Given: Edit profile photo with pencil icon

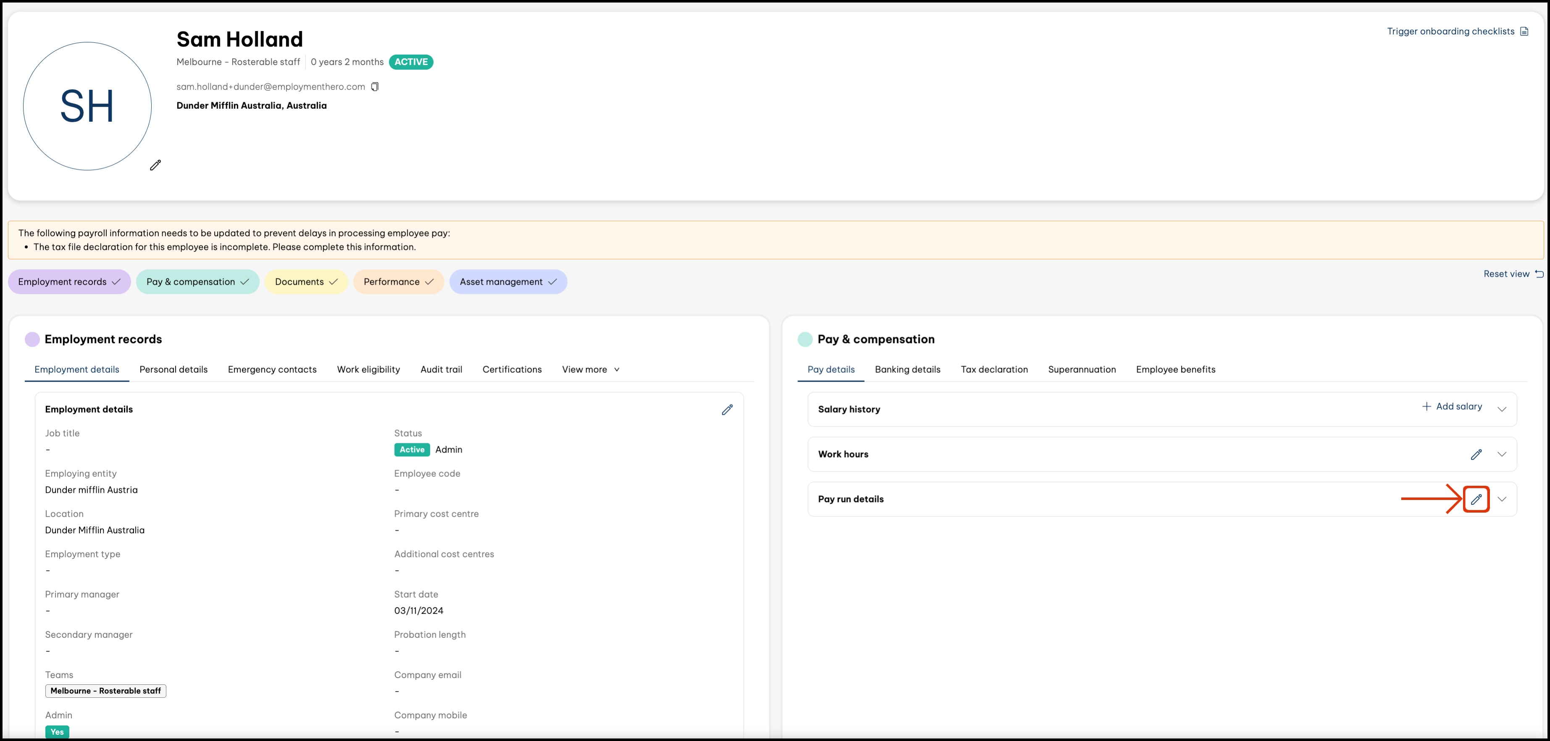Looking at the screenshot, I should pyautogui.click(x=155, y=165).
